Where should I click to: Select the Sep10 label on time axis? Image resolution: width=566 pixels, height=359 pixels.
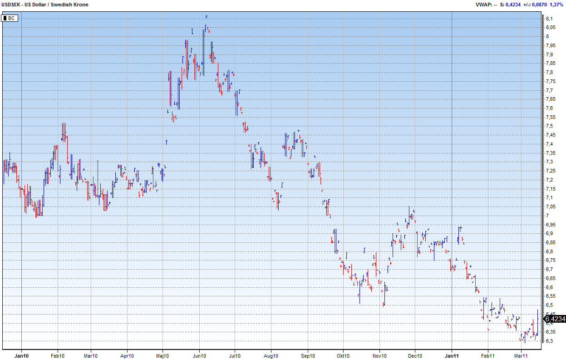point(307,356)
